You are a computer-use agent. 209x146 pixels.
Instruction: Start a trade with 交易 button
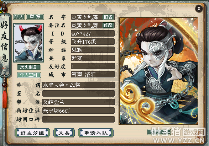click(x=64, y=133)
